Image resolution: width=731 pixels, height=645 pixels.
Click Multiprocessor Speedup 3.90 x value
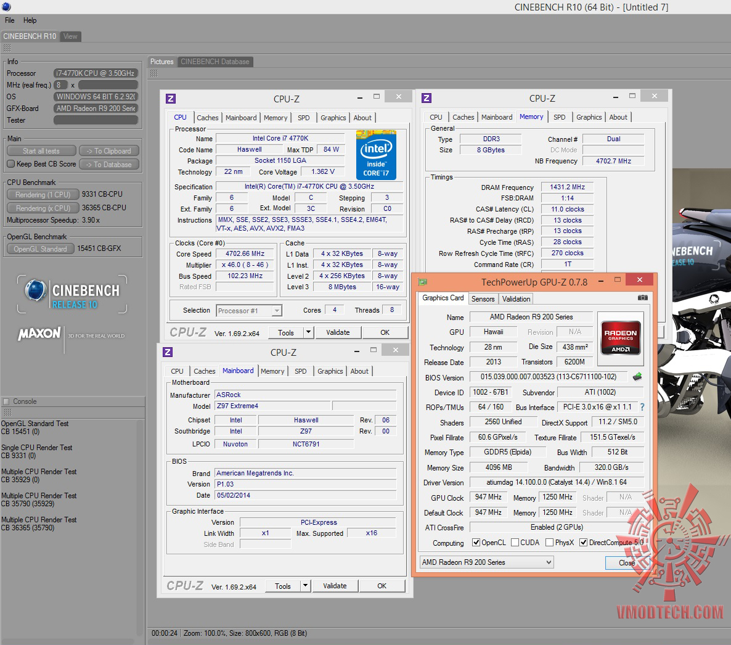[91, 220]
